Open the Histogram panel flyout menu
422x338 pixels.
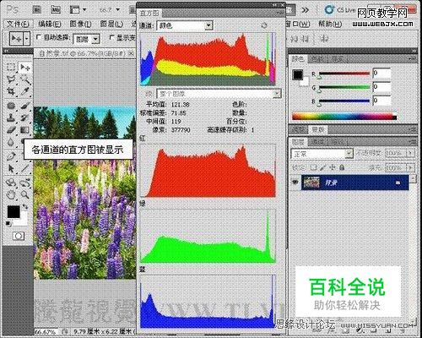[x=280, y=13]
